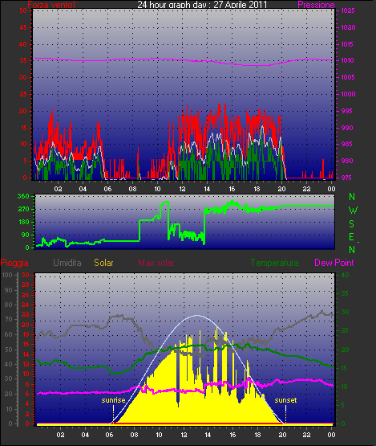Click pressure axis value 990
The height and width of the screenshot is (446, 376).
(347, 128)
